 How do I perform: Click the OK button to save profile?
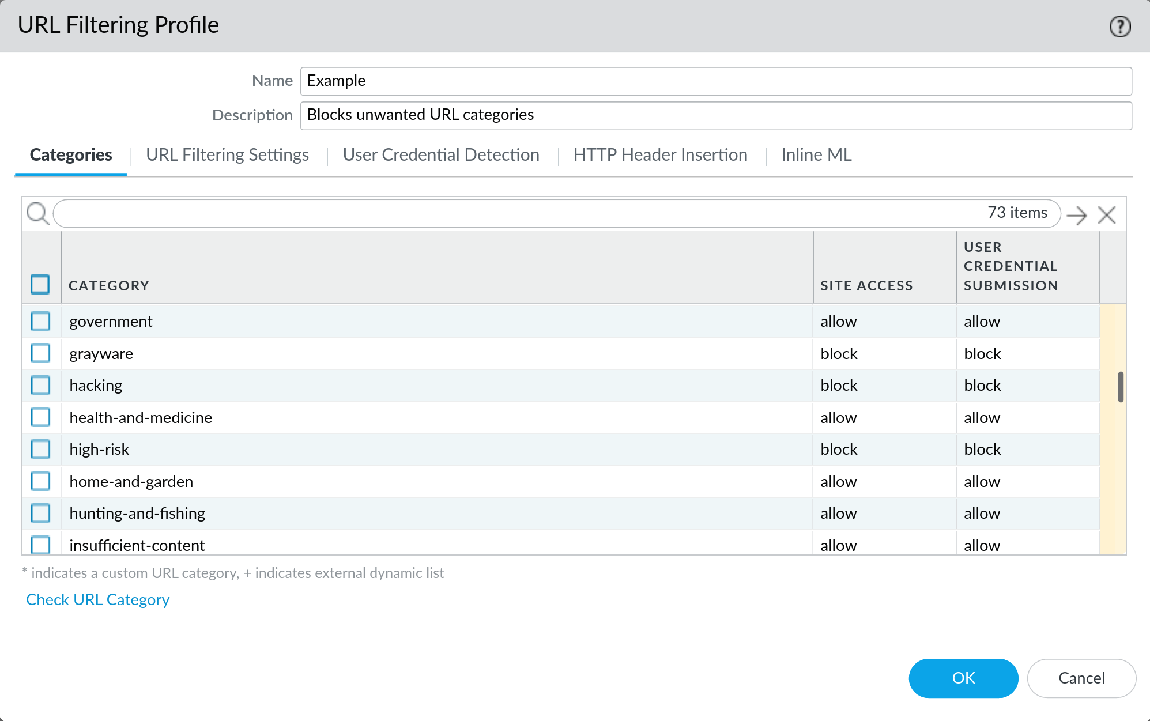tap(963, 678)
